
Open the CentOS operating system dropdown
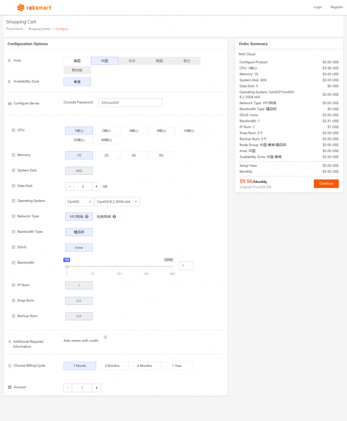(79, 201)
